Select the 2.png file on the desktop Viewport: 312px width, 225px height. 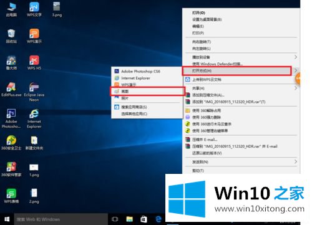pos(34,196)
